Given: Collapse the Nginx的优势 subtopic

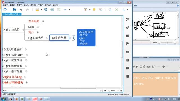Looking at the screenshot, I should (x=47, y=38).
